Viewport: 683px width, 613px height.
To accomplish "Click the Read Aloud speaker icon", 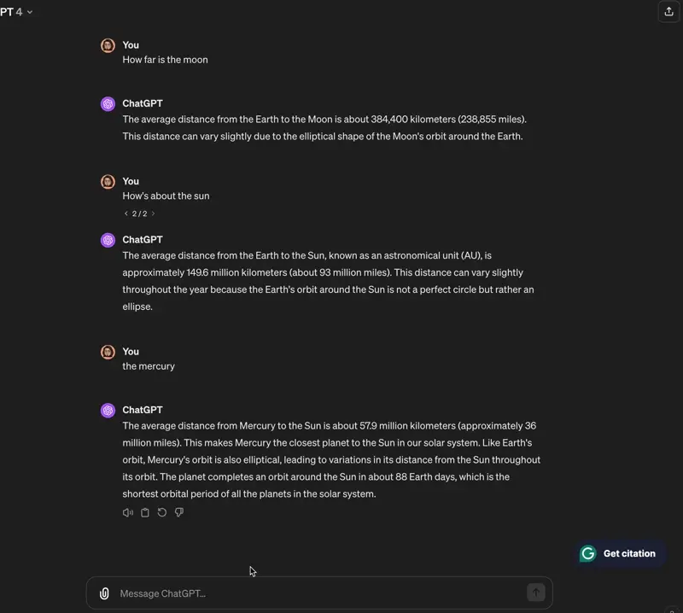I will 128,512.
